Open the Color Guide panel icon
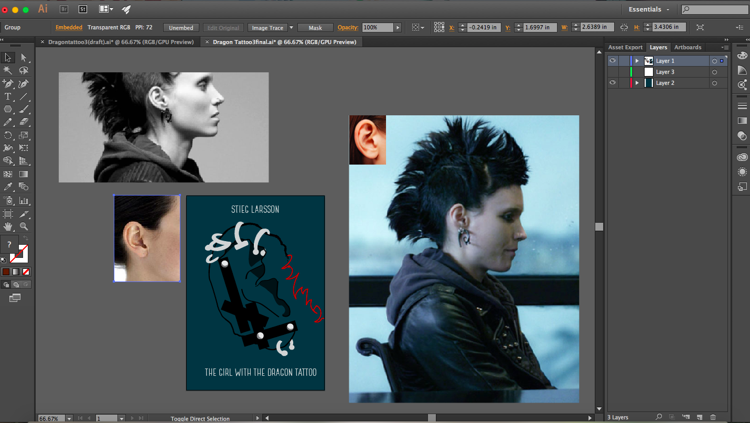 click(742, 70)
